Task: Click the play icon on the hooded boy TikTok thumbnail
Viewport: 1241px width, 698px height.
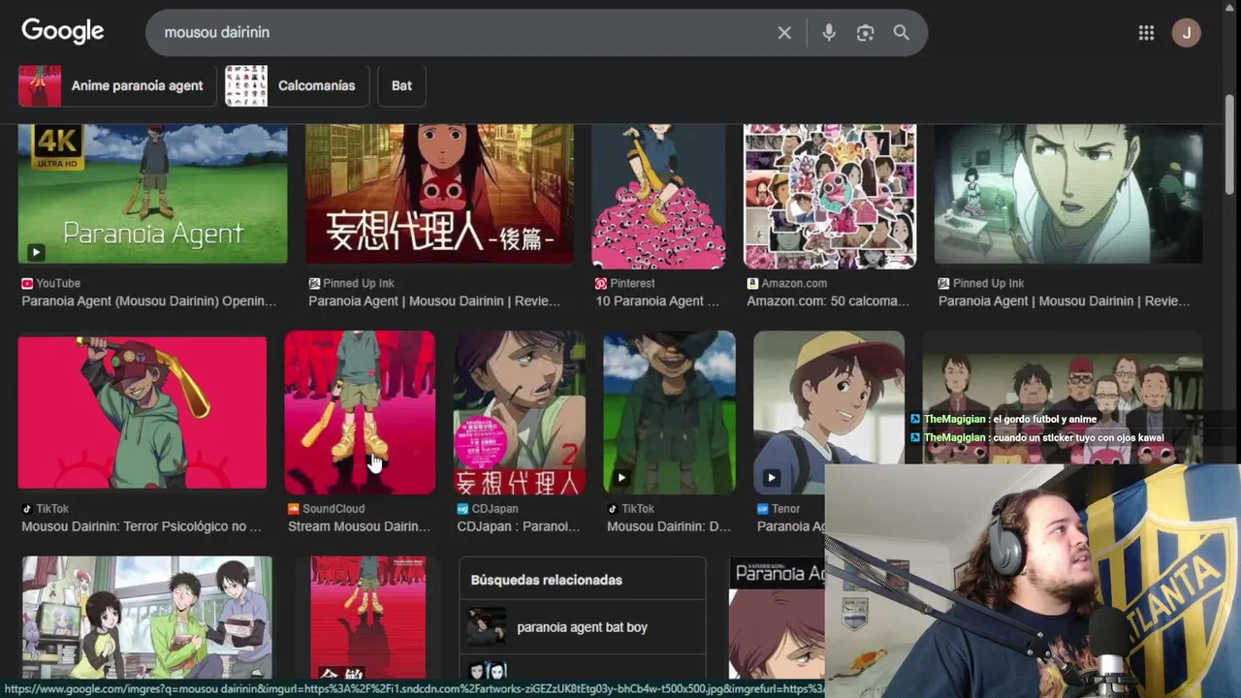Action: pyautogui.click(x=621, y=478)
